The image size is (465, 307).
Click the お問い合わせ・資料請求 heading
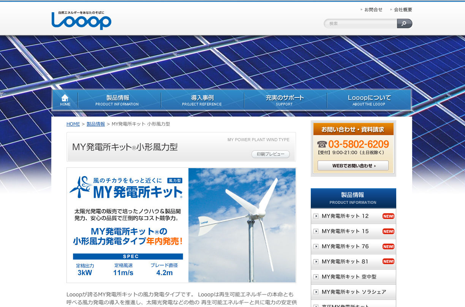click(x=353, y=129)
